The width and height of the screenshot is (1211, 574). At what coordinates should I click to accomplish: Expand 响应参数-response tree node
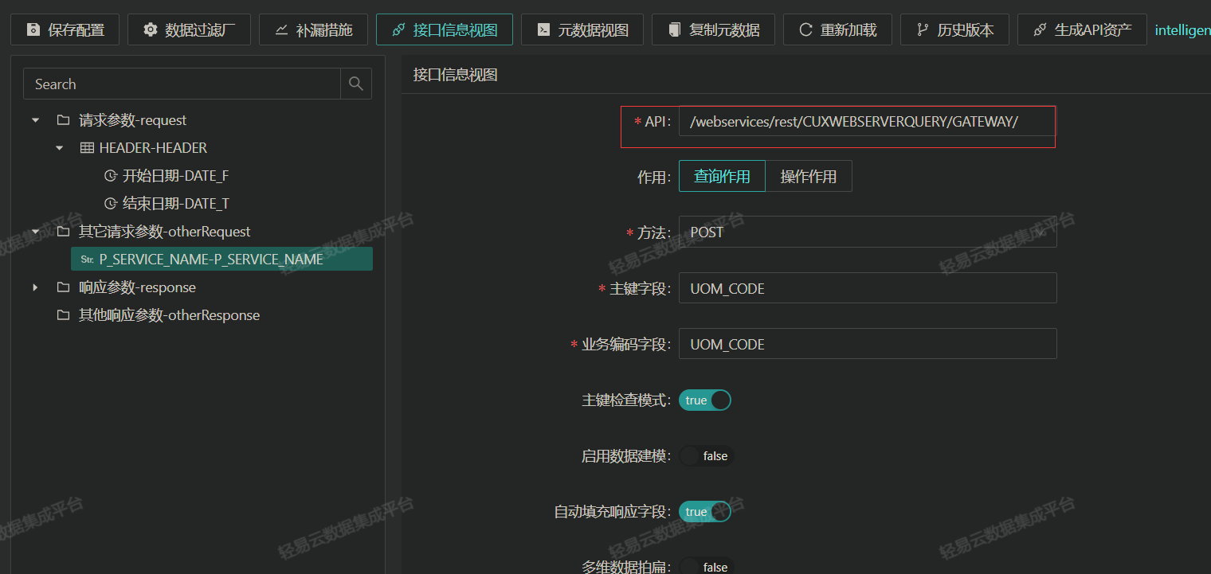pyautogui.click(x=35, y=287)
